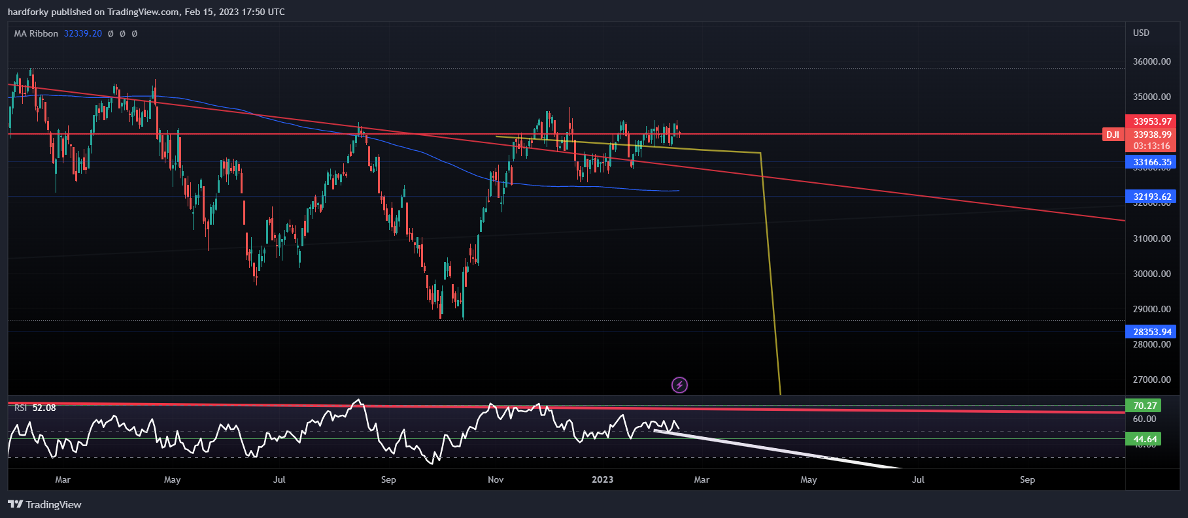
Task: Click the 35000.00 price scale label
Action: 1152,97
